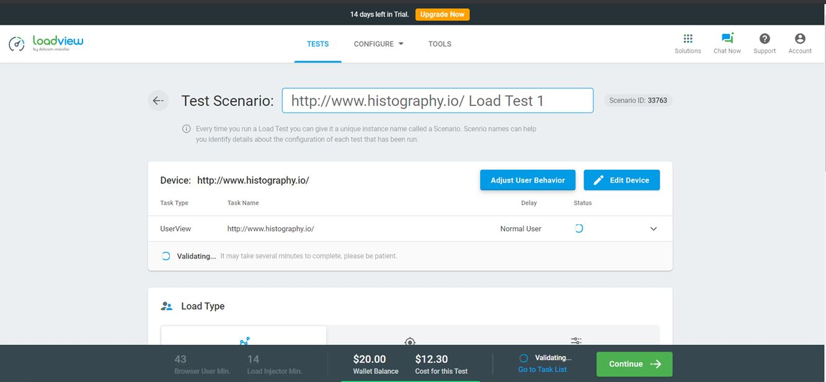This screenshot has width=826, height=382.
Task: Open Chat Now icon
Action: pos(727,39)
